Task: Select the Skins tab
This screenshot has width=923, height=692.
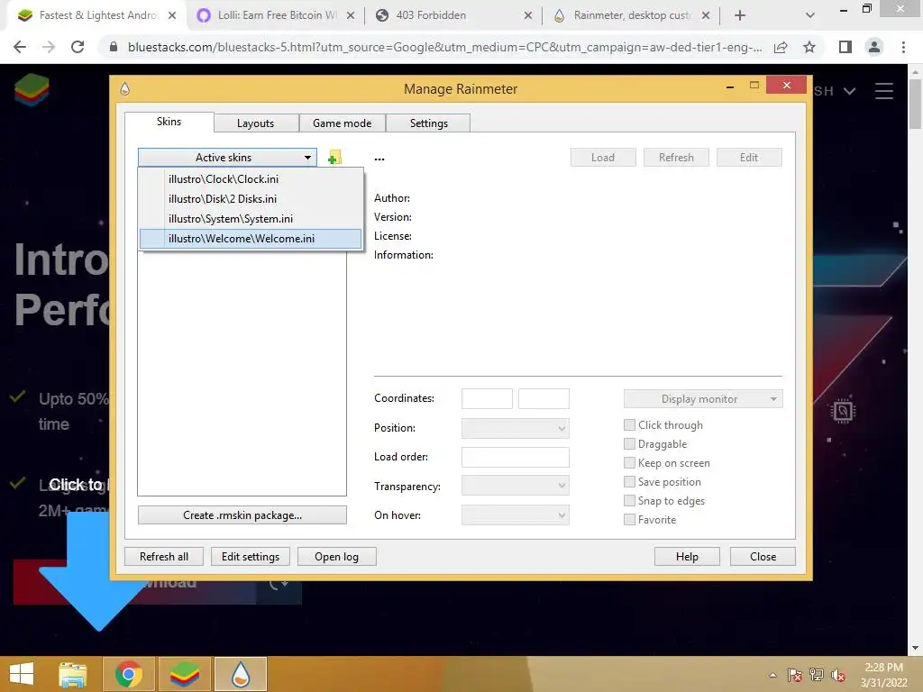Action: click(x=169, y=122)
